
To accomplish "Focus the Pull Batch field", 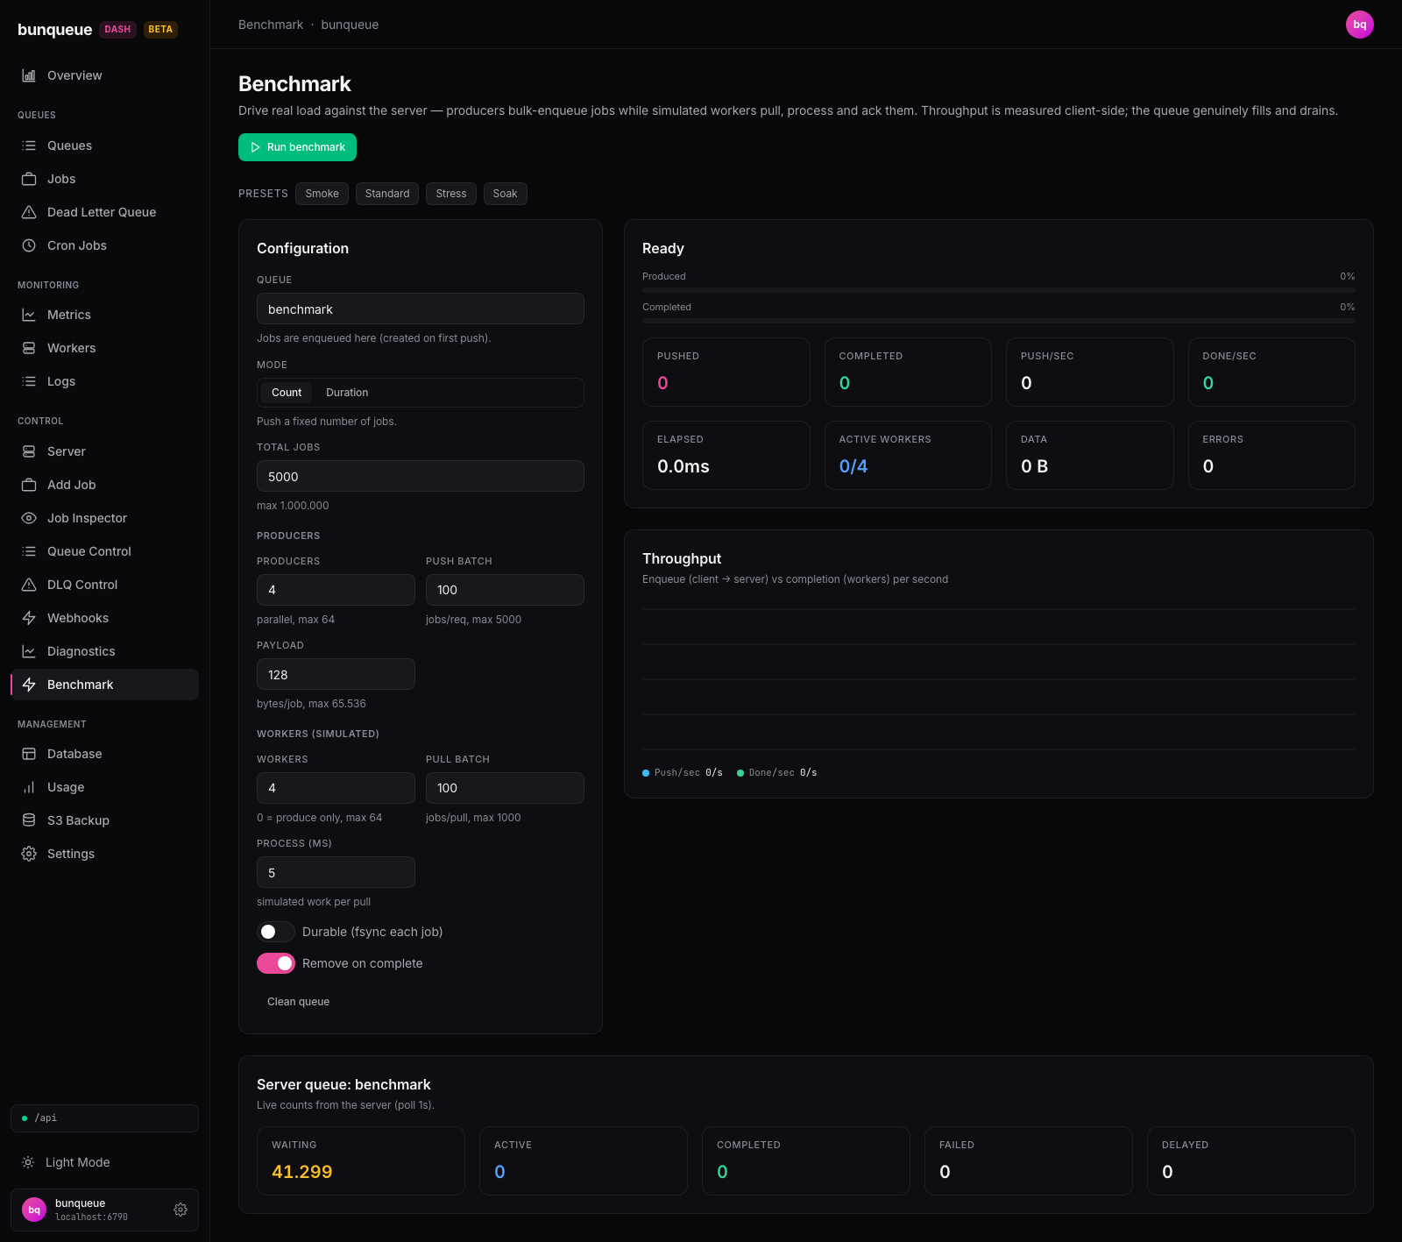I will coord(505,788).
